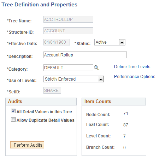Click the Node Count value 71
160x158 pixels.
tap(126, 114)
